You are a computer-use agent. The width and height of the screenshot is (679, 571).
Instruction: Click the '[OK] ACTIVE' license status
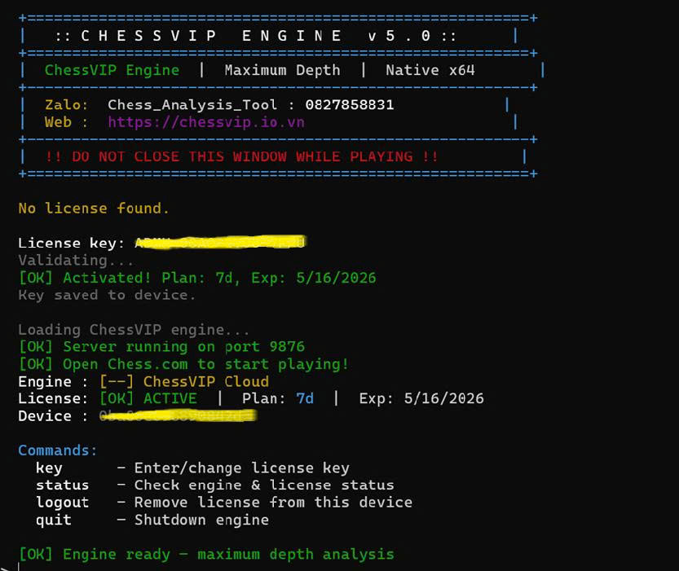pyautogui.click(x=148, y=398)
